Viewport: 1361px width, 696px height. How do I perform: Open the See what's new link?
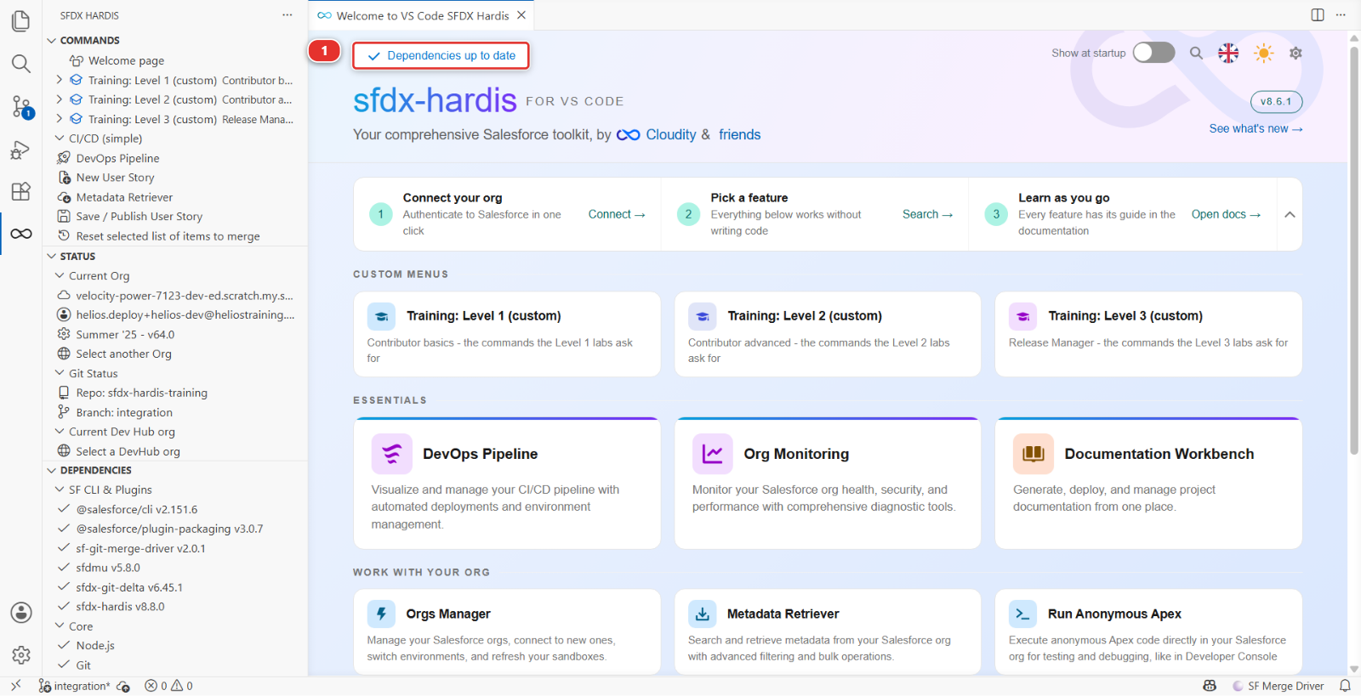(x=1256, y=128)
